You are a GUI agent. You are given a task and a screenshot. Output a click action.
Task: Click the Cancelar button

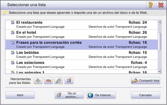[145, 95]
